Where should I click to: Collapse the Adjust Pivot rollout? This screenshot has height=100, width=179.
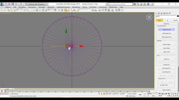[x=166, y=24]
